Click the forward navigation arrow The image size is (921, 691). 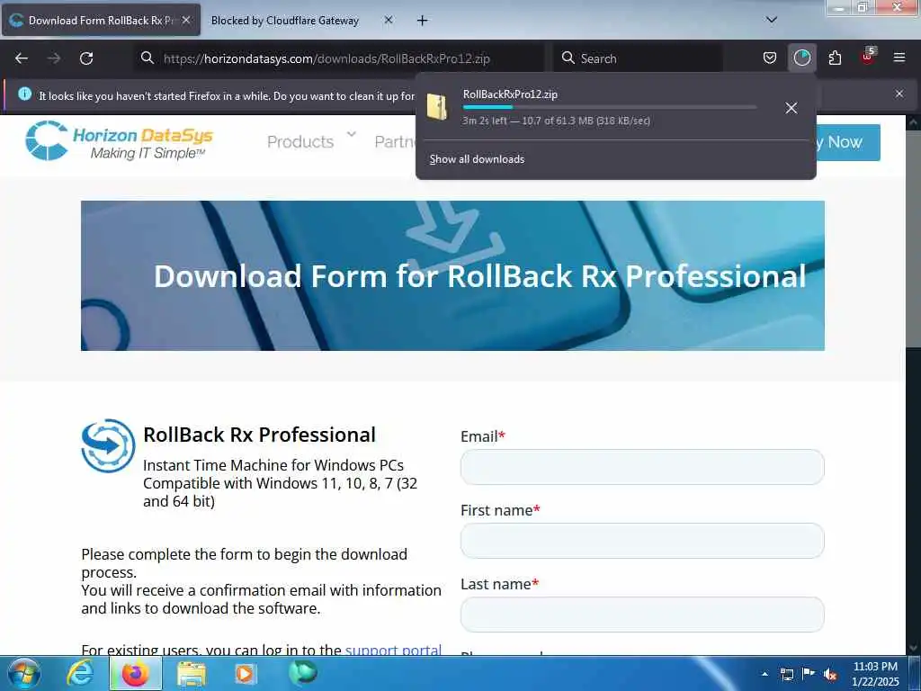pyautogui.click(x=54, y=58)
